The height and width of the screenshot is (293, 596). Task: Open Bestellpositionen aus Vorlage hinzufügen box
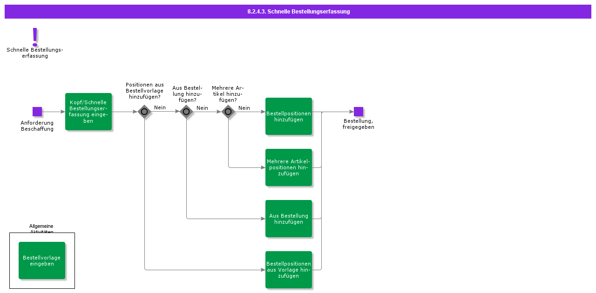289,270
